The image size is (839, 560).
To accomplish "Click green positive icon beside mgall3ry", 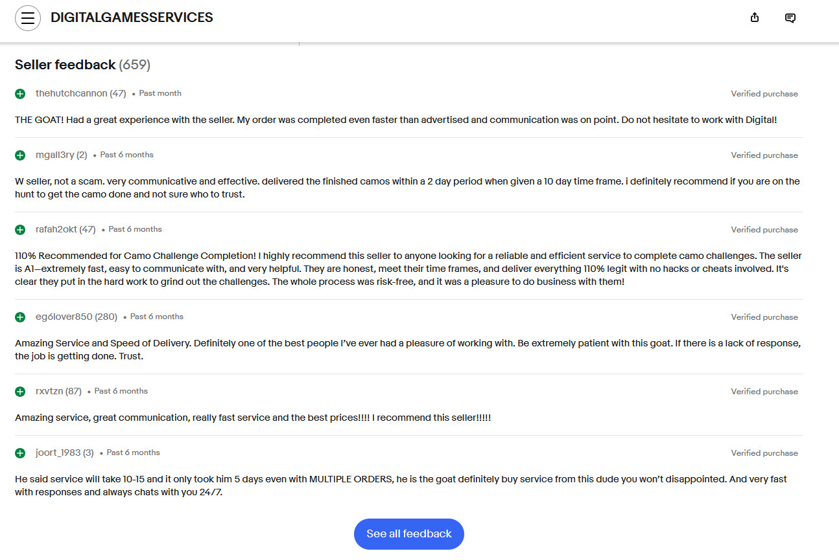I will point(20,155).
